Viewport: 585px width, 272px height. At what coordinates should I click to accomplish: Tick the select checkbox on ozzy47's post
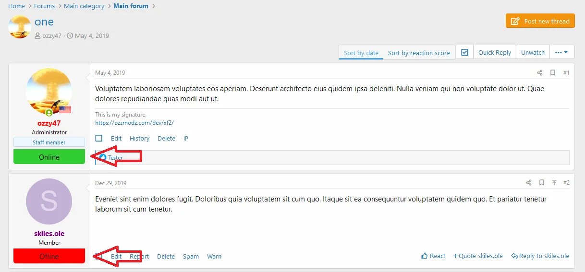point(99,138)
